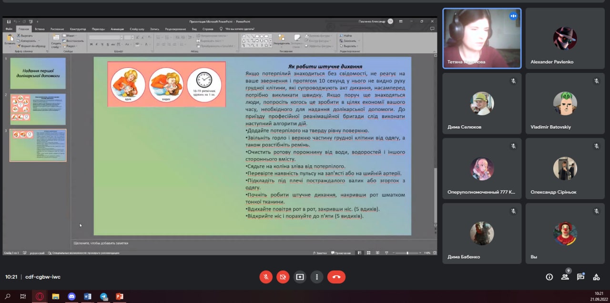Toggle the camera in meeting controls

pyautogui.click(x=283, y=277)
